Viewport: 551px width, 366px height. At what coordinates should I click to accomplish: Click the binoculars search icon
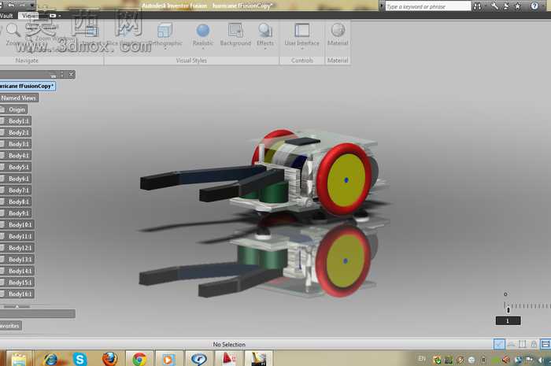477,6
